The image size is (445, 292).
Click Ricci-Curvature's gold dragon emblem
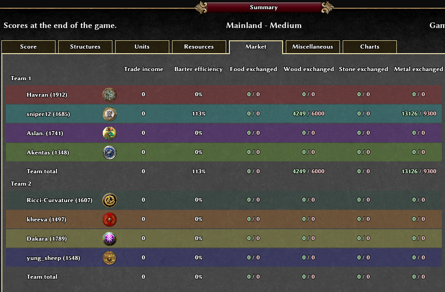[110, 200]
